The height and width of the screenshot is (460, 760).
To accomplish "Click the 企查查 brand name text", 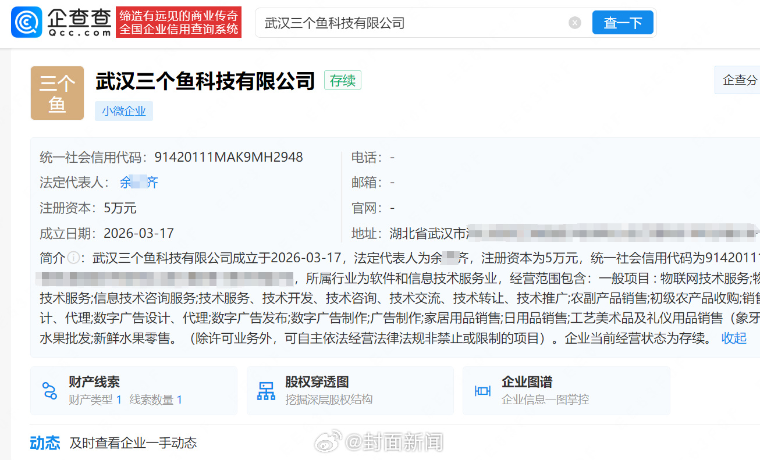I will point(80,18).
